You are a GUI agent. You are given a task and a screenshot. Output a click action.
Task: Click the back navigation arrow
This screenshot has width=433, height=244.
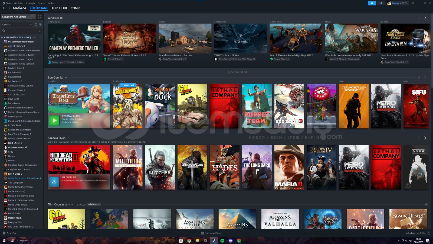[x=4, y=8]
